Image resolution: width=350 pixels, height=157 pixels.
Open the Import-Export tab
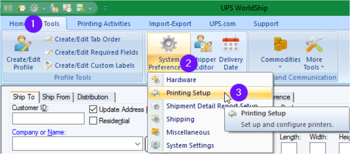pyautogui.click(x=170, y=24)
